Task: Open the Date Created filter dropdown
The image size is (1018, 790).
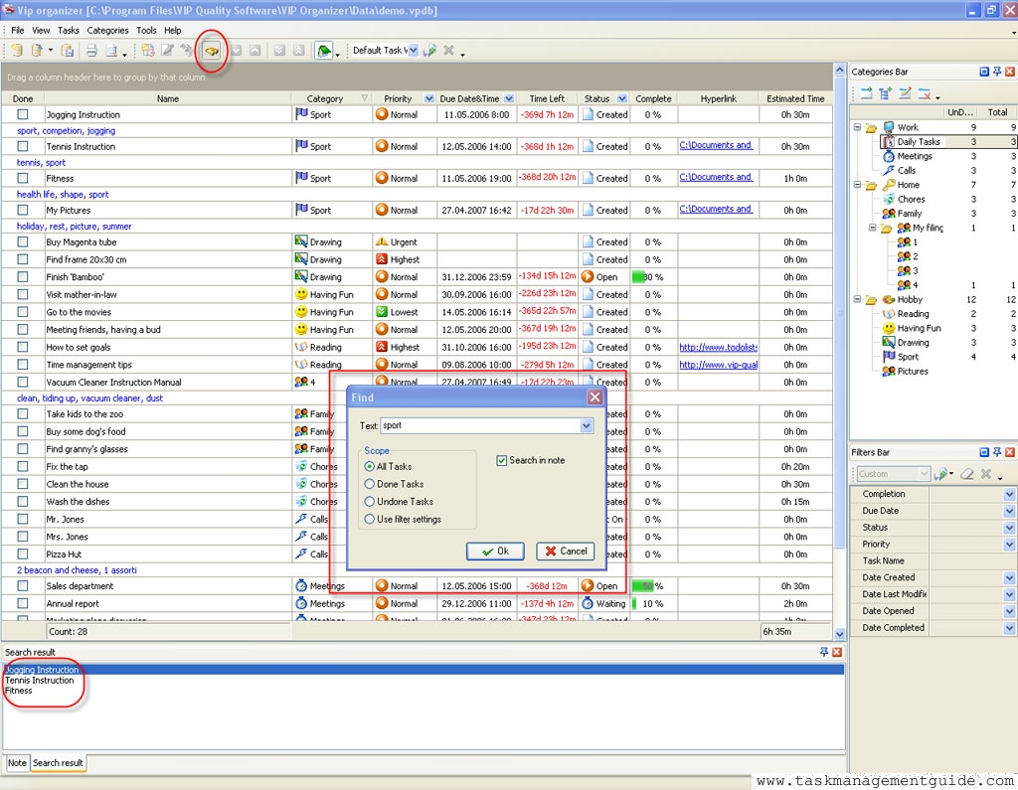Action: (x=1009, y=577)
